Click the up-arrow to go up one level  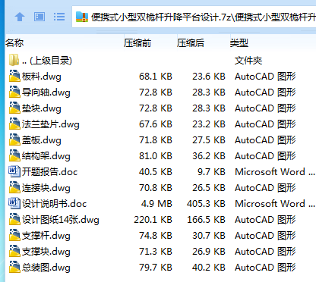(20, 17)
